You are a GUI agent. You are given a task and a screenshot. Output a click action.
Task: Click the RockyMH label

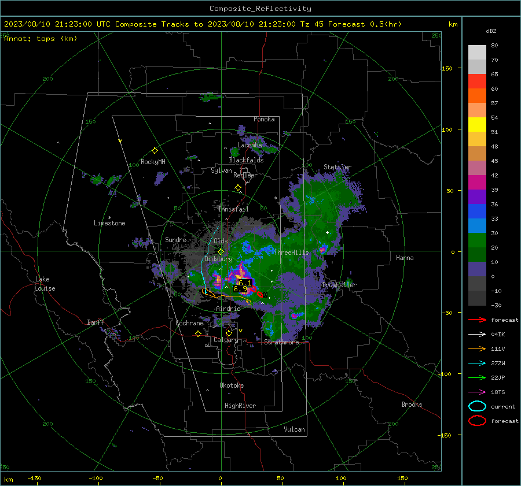153,162
